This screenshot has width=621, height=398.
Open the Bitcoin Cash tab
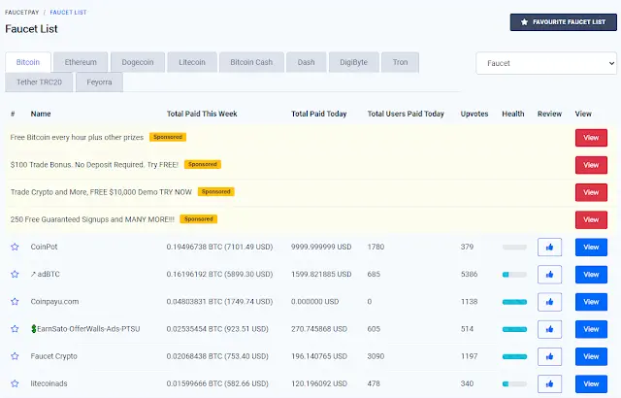pos(251,62)
